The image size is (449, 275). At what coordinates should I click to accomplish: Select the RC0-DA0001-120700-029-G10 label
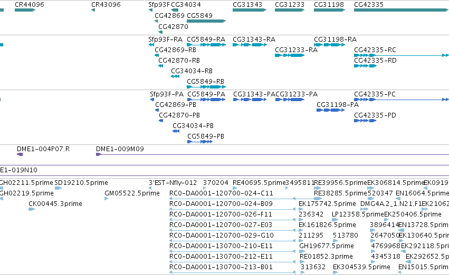pyautogui.click(x=222, y=236)
